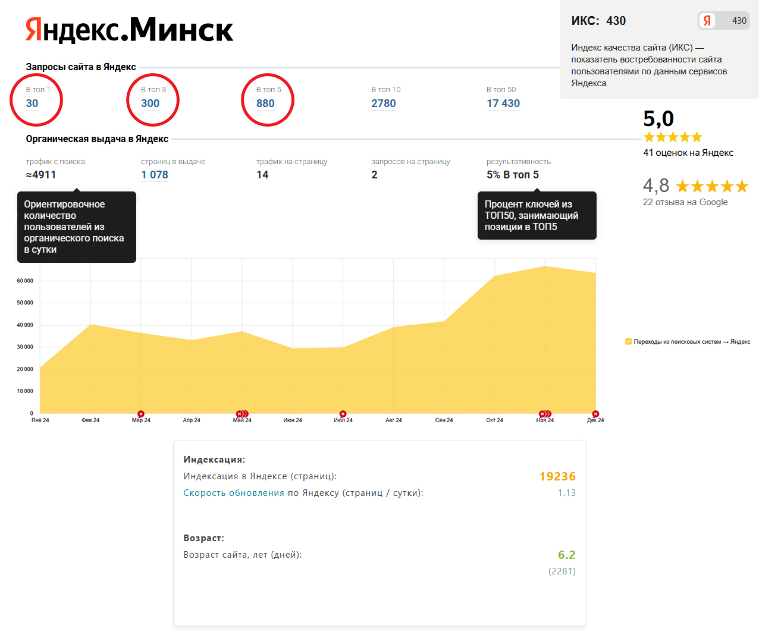The width and height of the screenshot is (759, 638).
Task: Select the red marker cluster at Ноя 24
Action: 545,414
